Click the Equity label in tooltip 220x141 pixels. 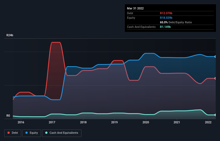pyautogui.click(x=131, y=18)
